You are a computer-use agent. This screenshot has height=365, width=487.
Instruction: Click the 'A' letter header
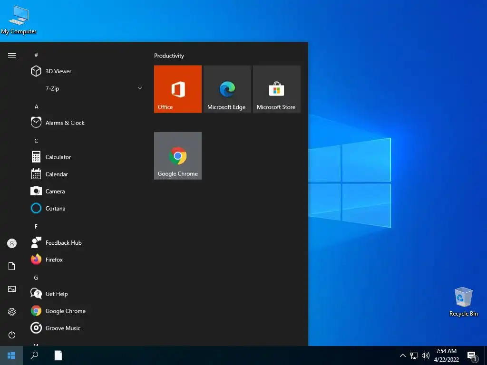36,107
